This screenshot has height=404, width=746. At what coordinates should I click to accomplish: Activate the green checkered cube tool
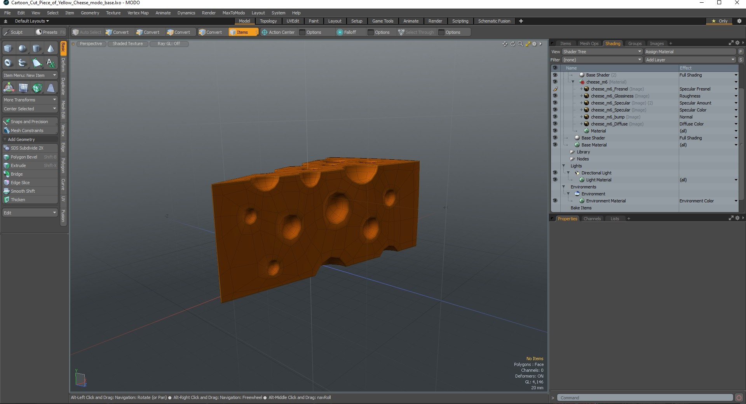point(37,88)
